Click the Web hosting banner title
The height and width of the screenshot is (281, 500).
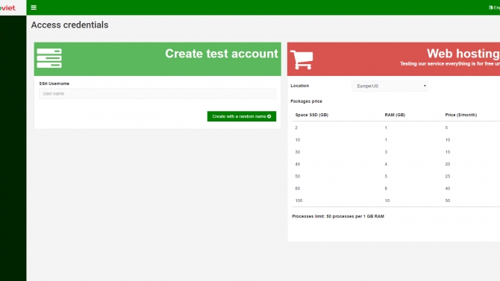pos(463,54)
